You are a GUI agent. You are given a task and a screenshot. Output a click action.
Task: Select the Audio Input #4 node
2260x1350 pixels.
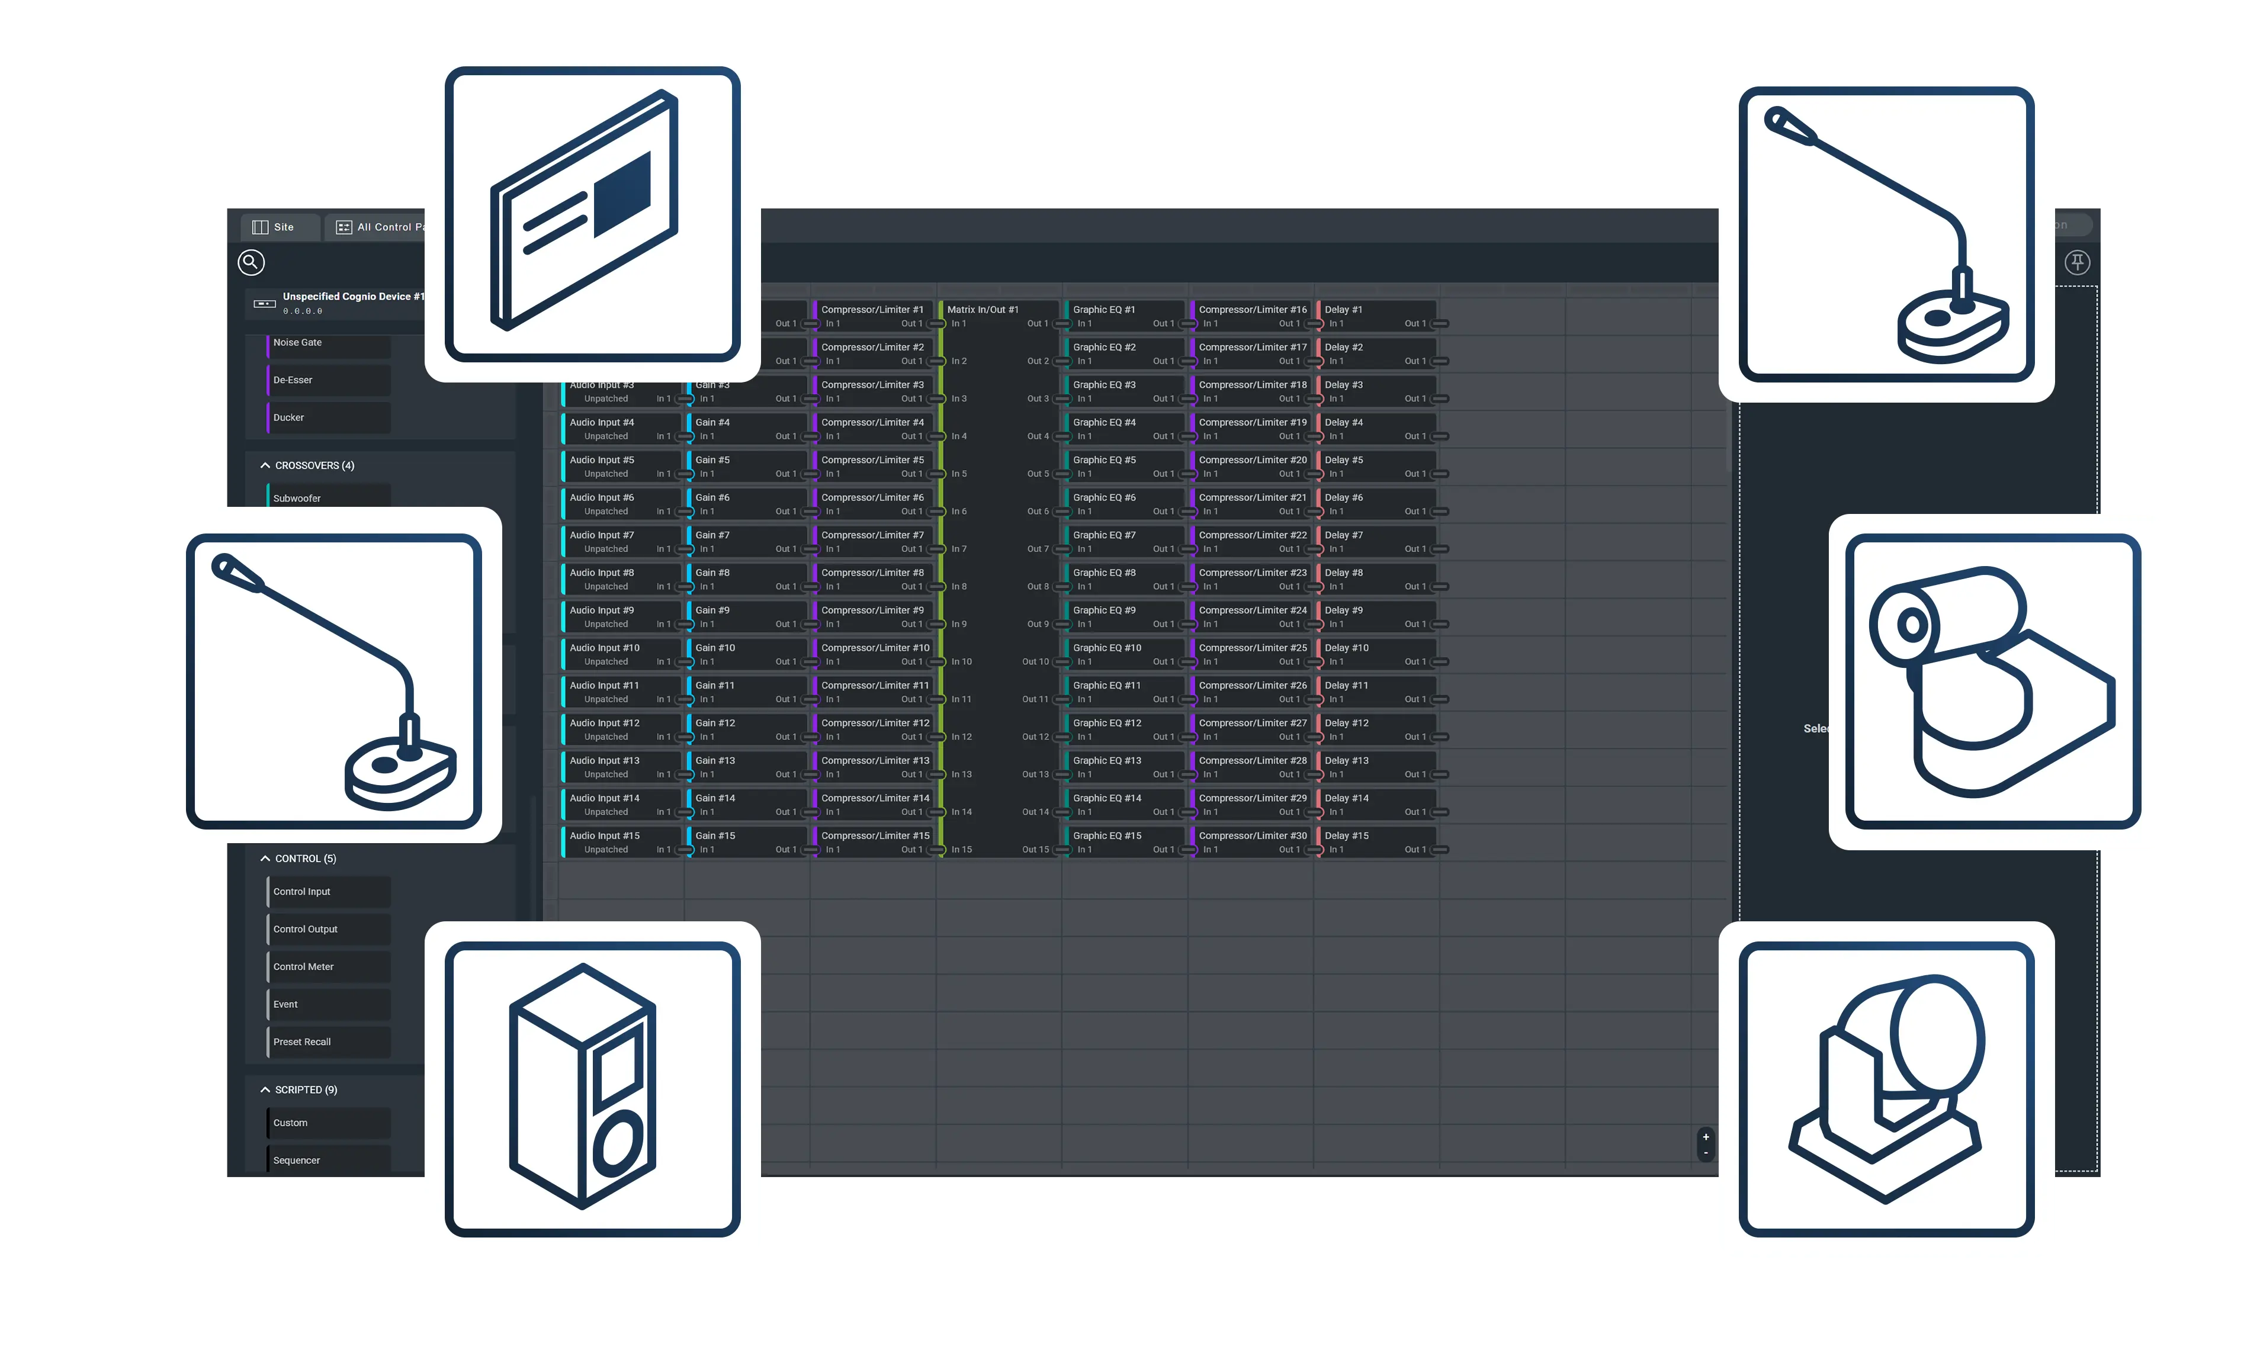pyautogui.click(x=621, y=429)
